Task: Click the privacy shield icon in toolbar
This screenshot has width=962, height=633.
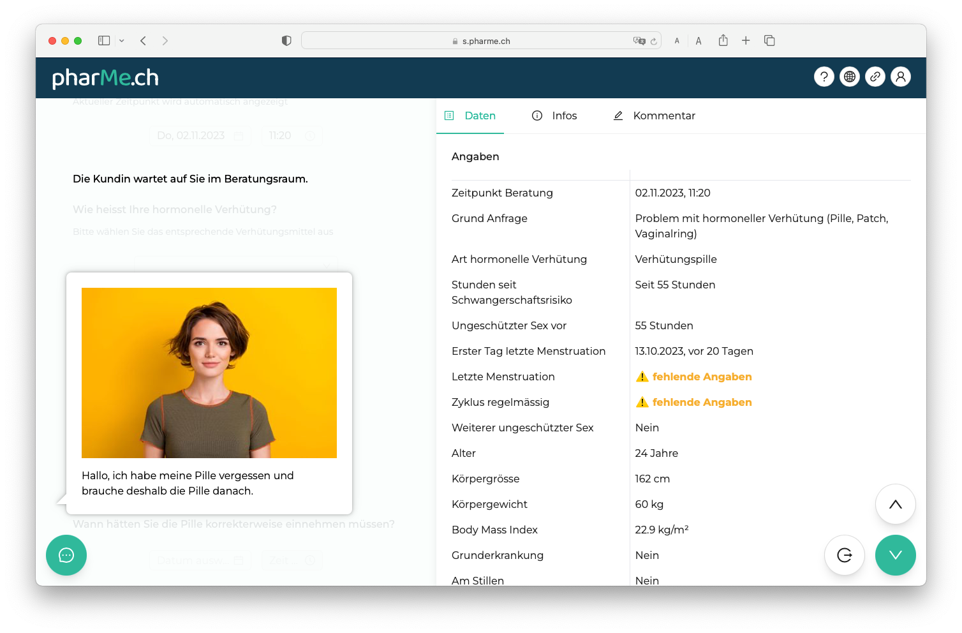Action: (286, 41)
